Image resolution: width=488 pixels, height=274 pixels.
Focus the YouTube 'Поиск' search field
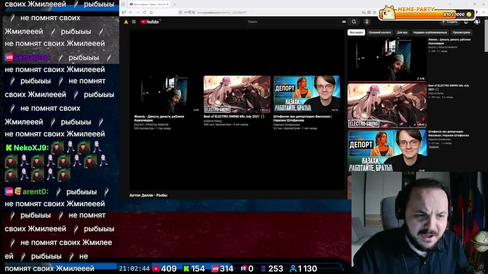coord(294,22)
